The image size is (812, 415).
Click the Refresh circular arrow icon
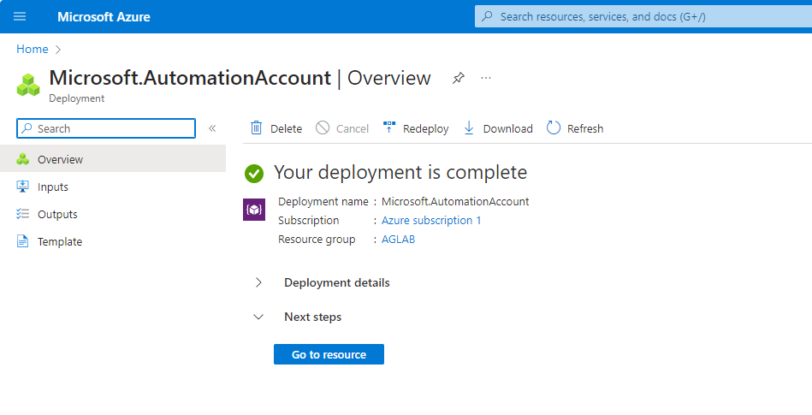tap(554, 128)
